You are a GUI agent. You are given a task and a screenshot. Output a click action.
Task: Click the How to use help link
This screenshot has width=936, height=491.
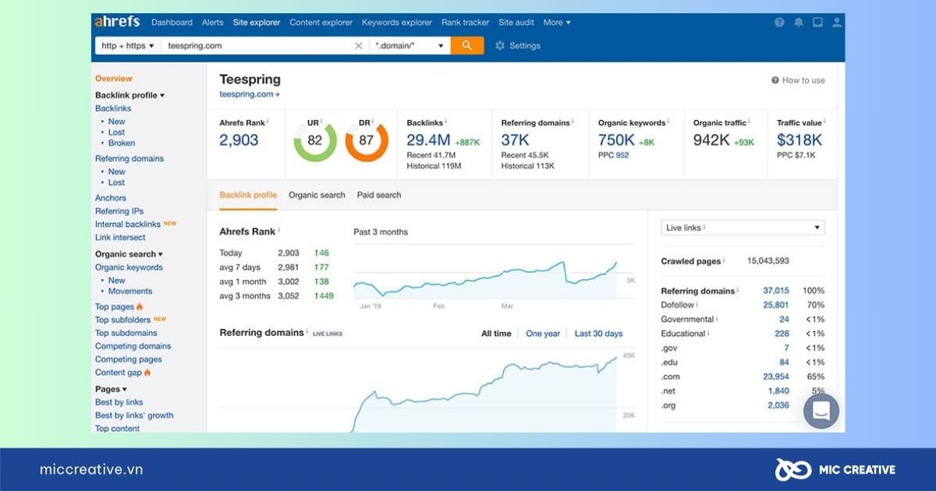798,80
